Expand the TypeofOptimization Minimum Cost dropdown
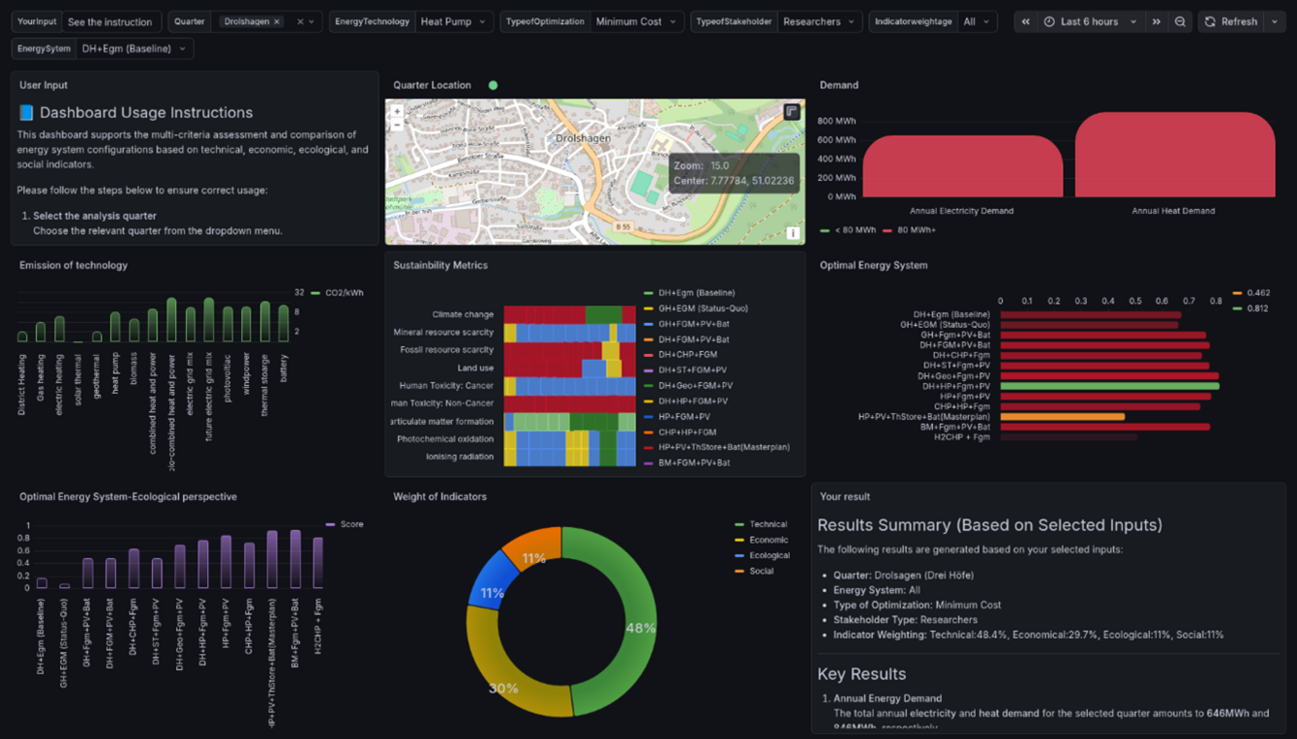The width and height of the screenshot is (1297, 739). coord(636,21)
